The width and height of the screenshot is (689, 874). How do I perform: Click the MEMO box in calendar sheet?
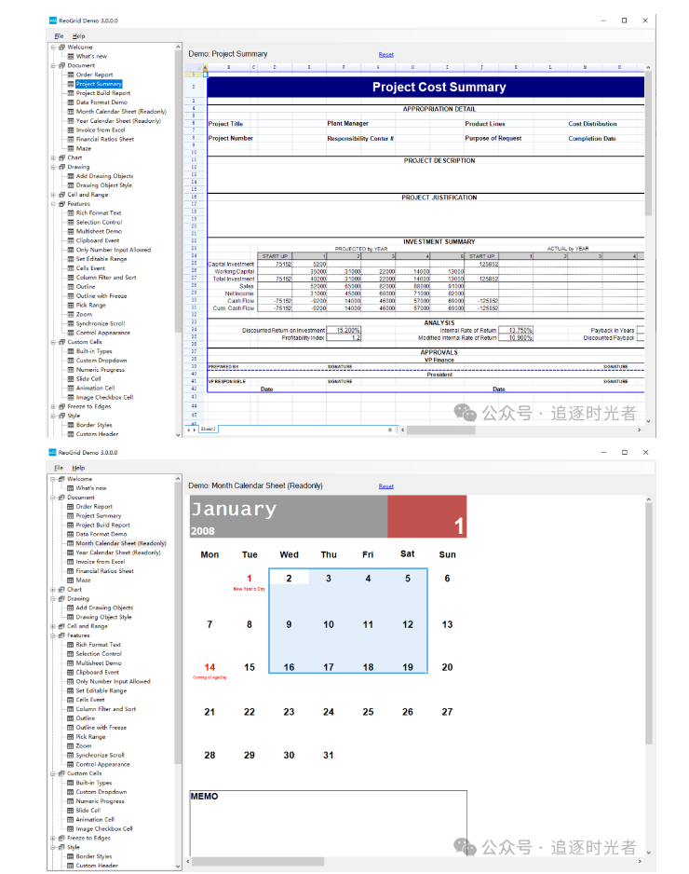(328, 823)
